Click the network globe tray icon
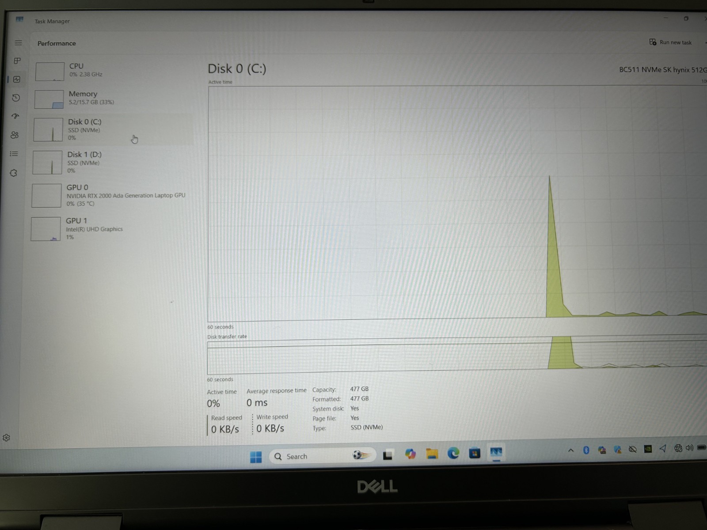This screenshot has height=530, width=707. pyautogui.click(x=678, y=448)
